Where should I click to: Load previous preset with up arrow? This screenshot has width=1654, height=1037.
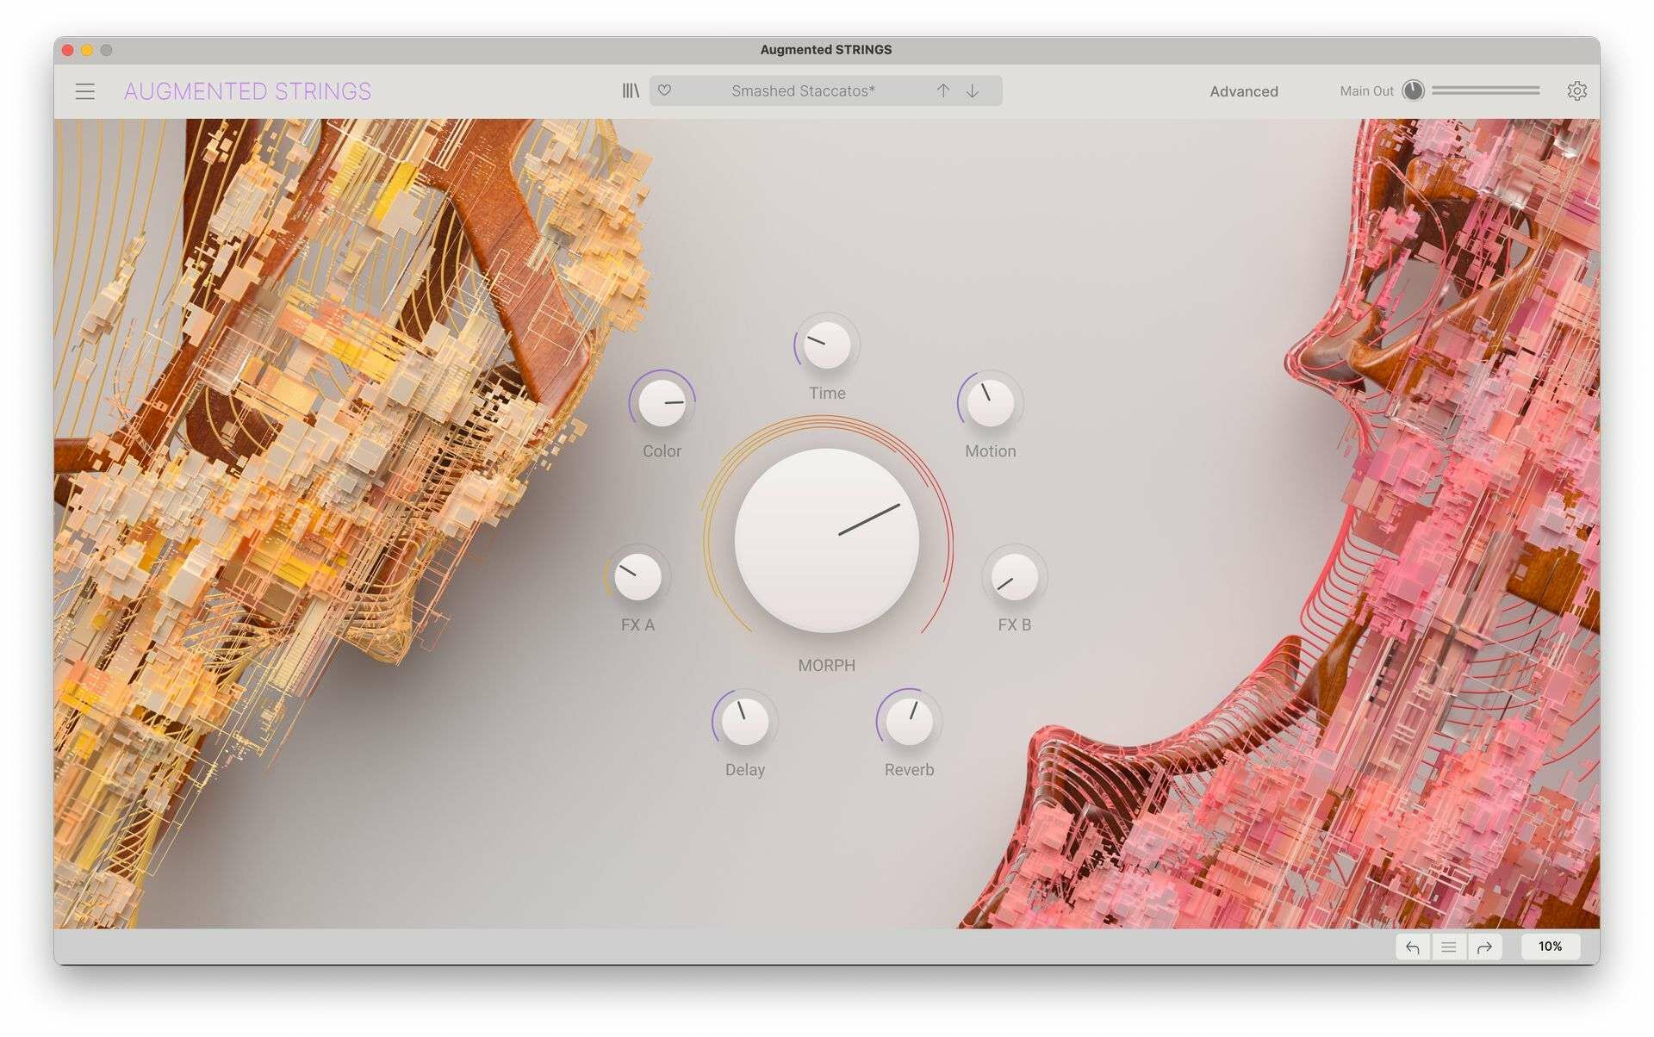[x=943, y=90]
